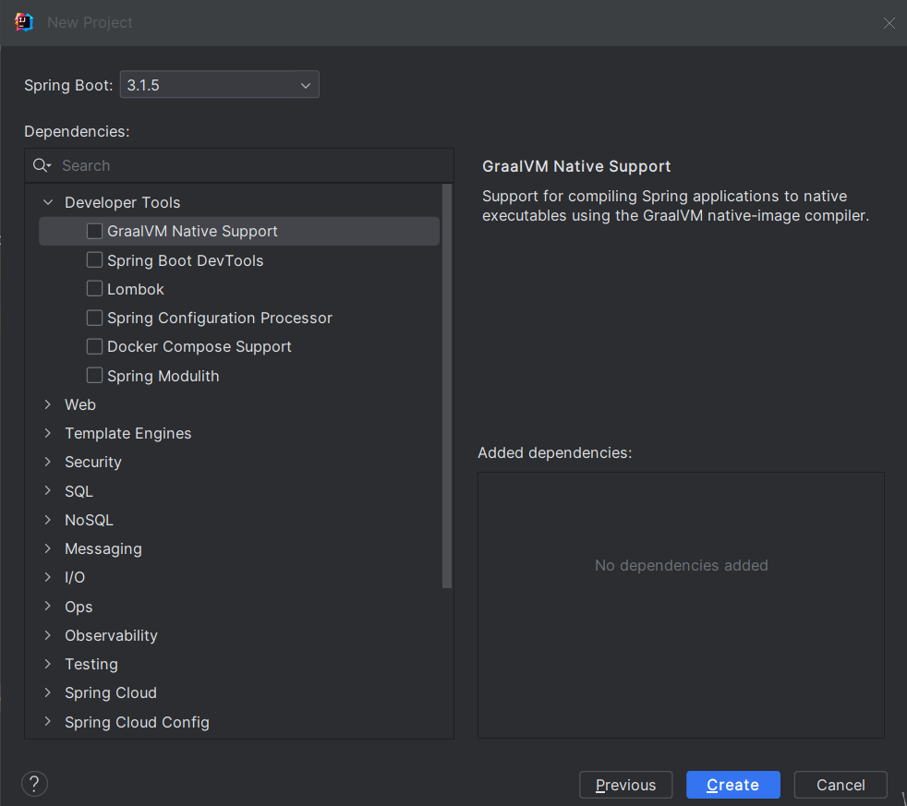The height and width of the screenshot is (806, 907).
Task: Select the Observability row label
Action: (x=111, y=635)
